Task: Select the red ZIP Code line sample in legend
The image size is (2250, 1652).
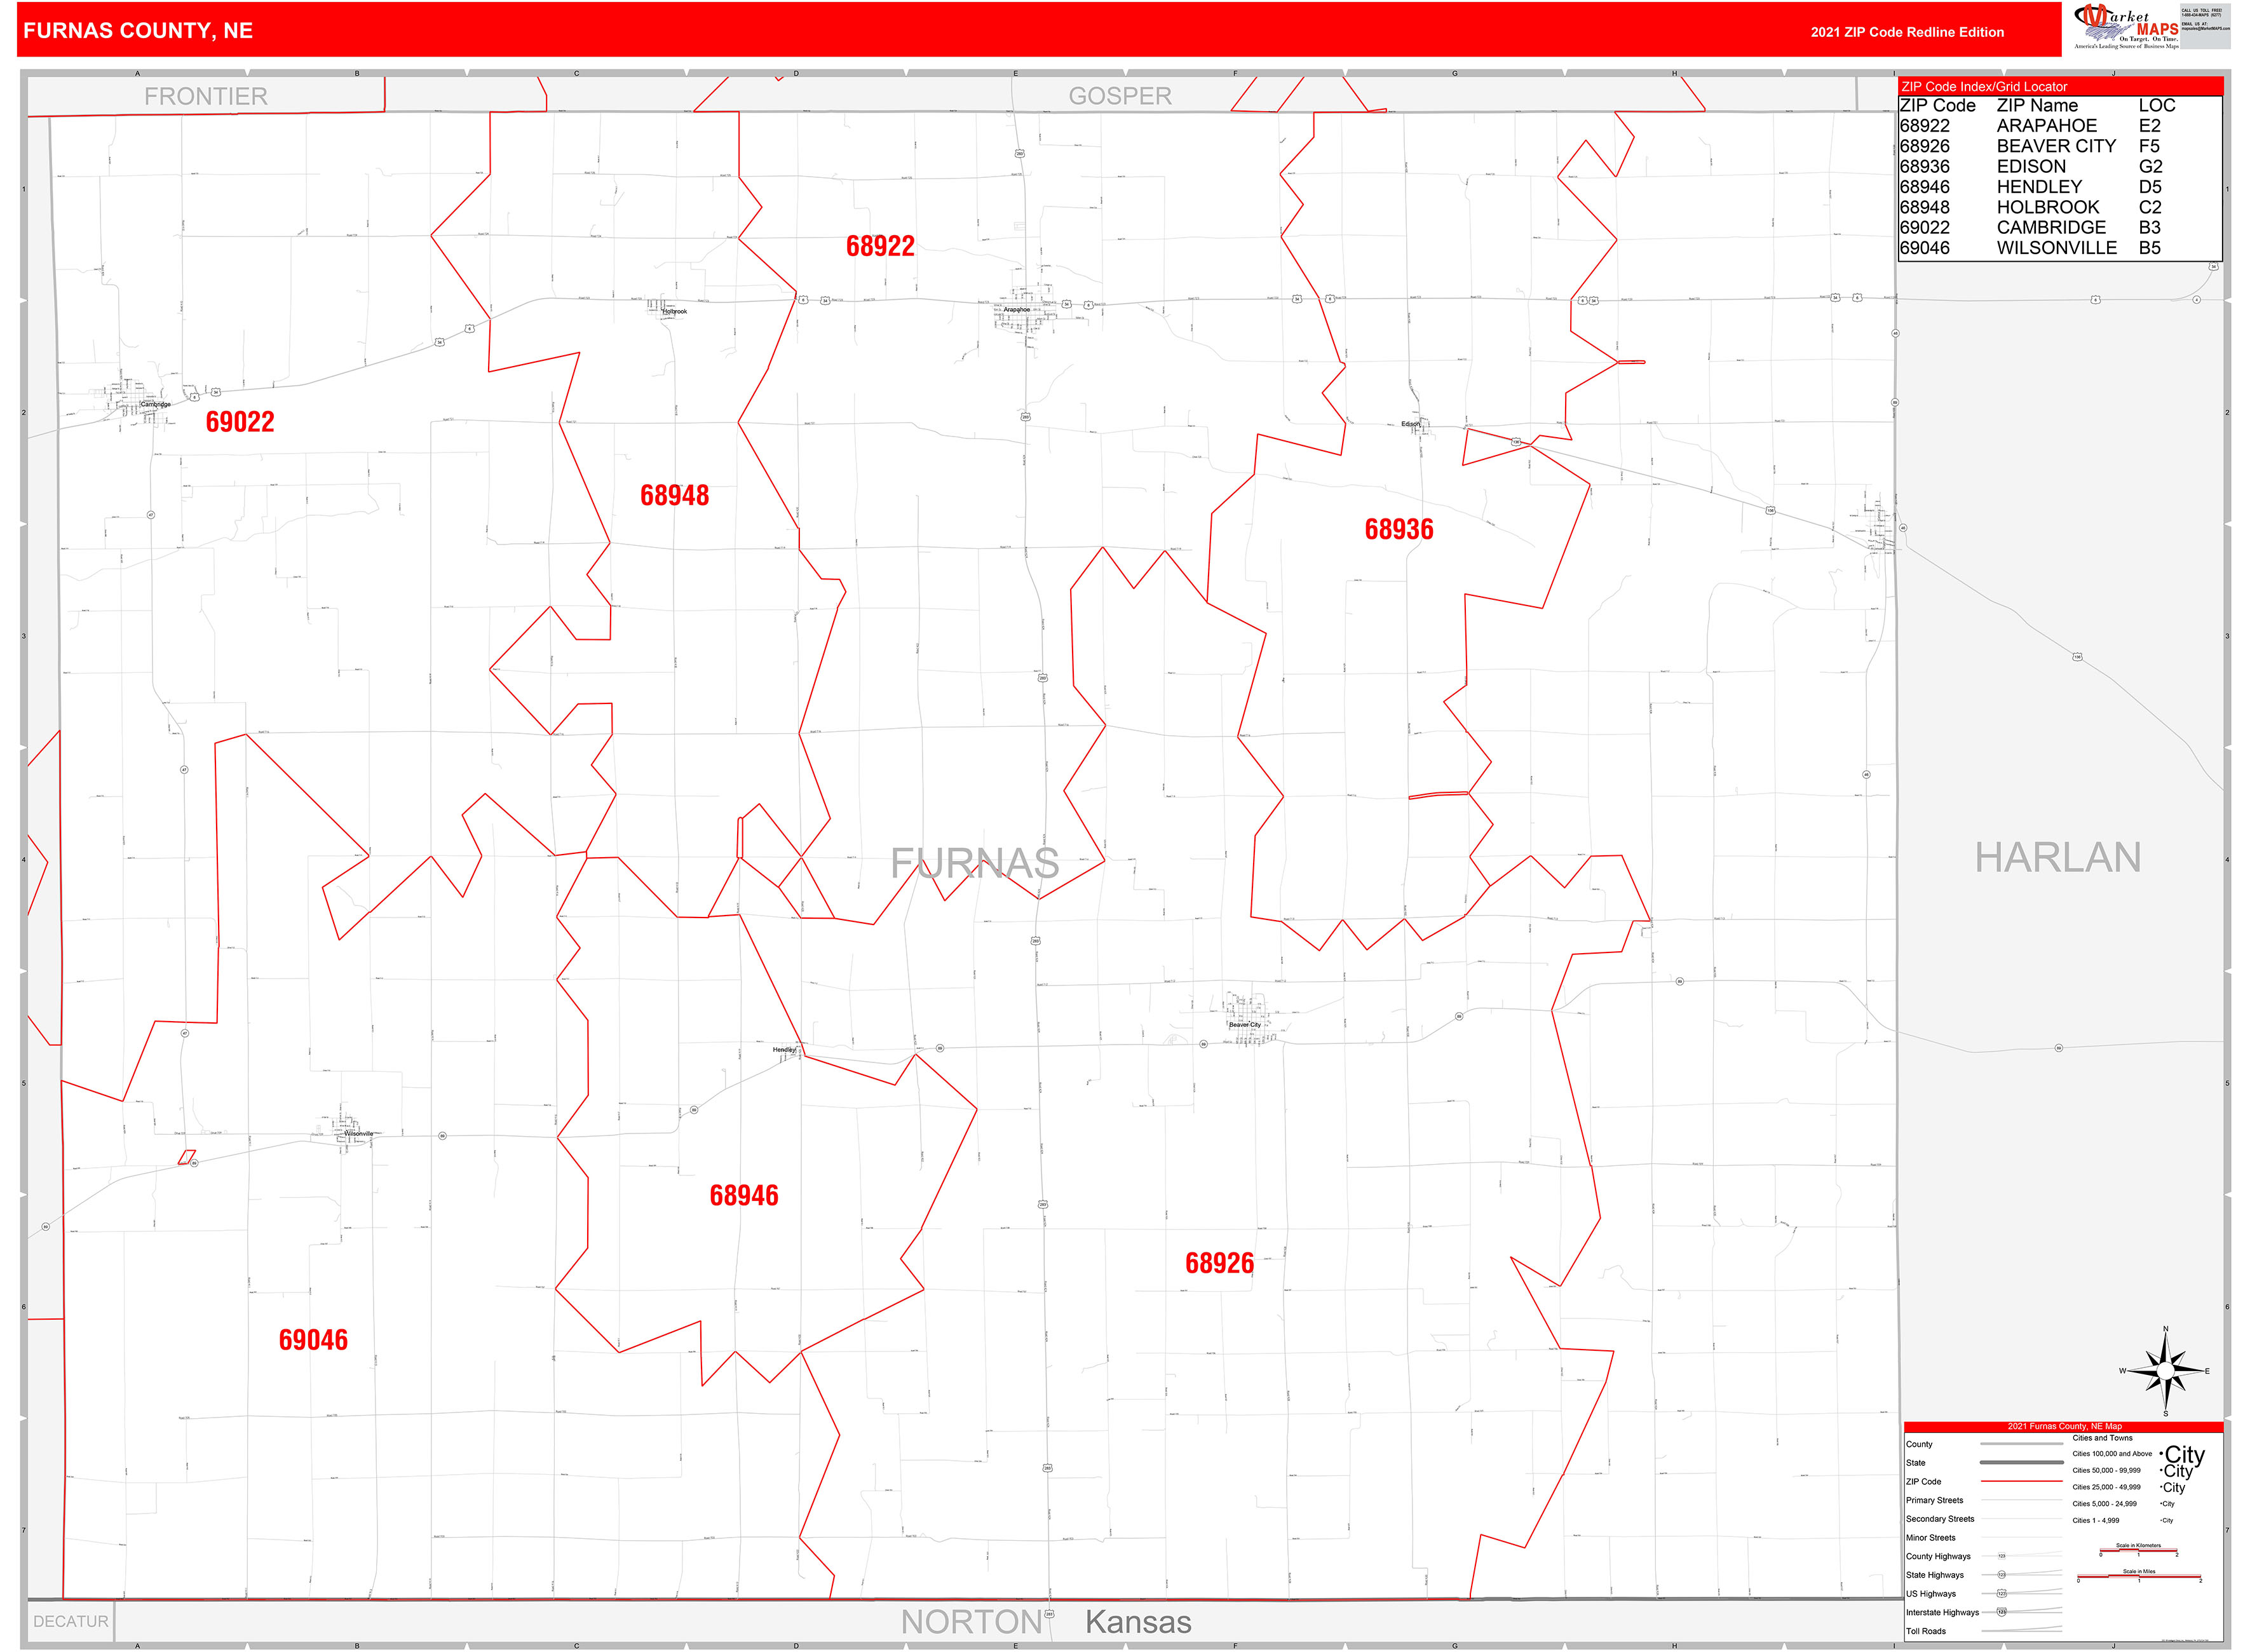Action: coord(2021,1481)
